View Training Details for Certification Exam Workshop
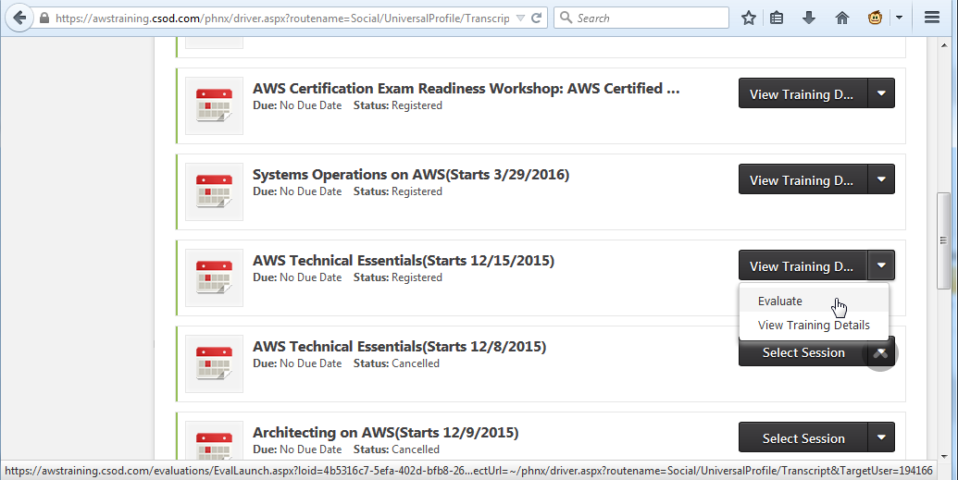The image size is (958, 480). pyautogui.click(x=802, y=93)
